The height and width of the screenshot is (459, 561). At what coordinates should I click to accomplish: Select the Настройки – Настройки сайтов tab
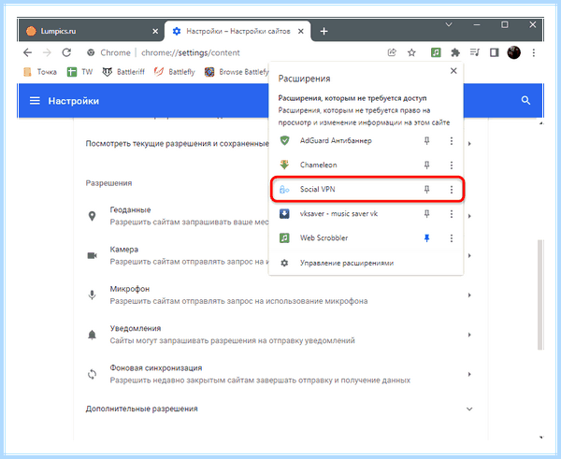click(x=237, y=31)
